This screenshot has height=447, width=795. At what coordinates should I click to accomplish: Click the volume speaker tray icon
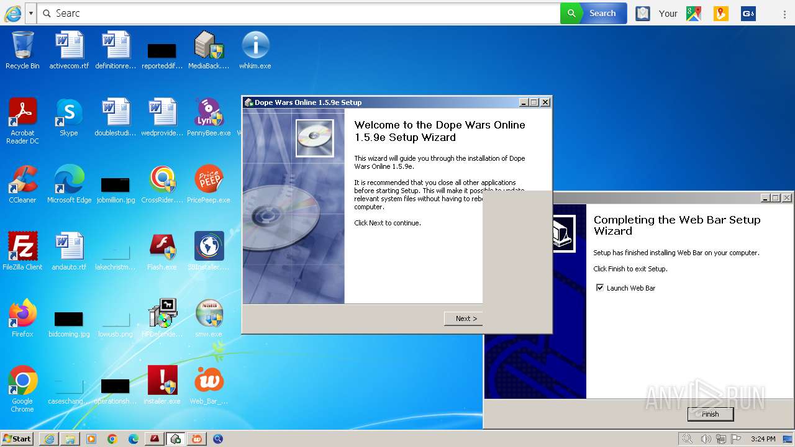click(x=706, y=439)
